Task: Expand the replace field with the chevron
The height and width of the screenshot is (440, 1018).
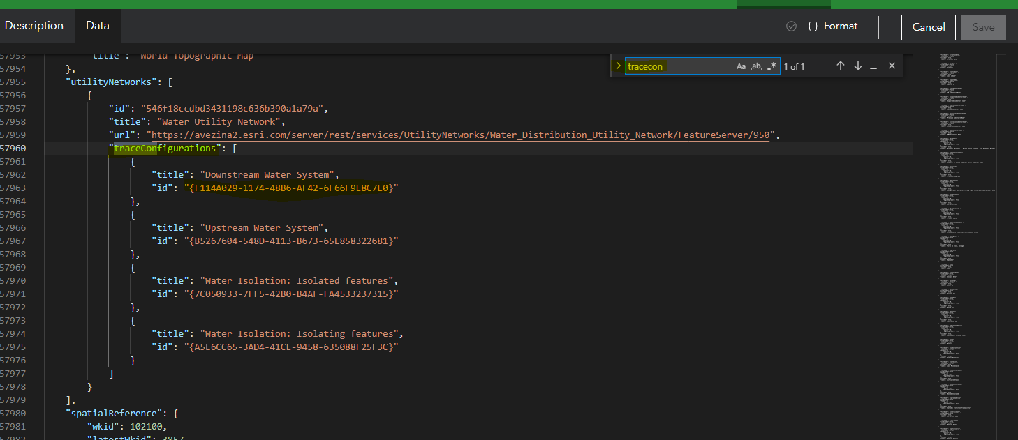Action: (619, 66)
